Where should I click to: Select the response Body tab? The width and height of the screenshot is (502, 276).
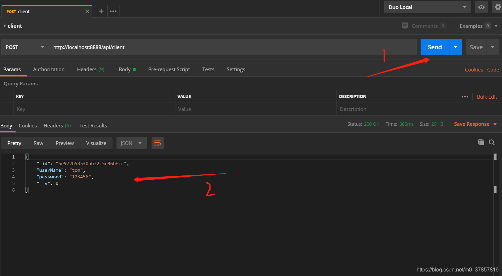tap(6, 125)
